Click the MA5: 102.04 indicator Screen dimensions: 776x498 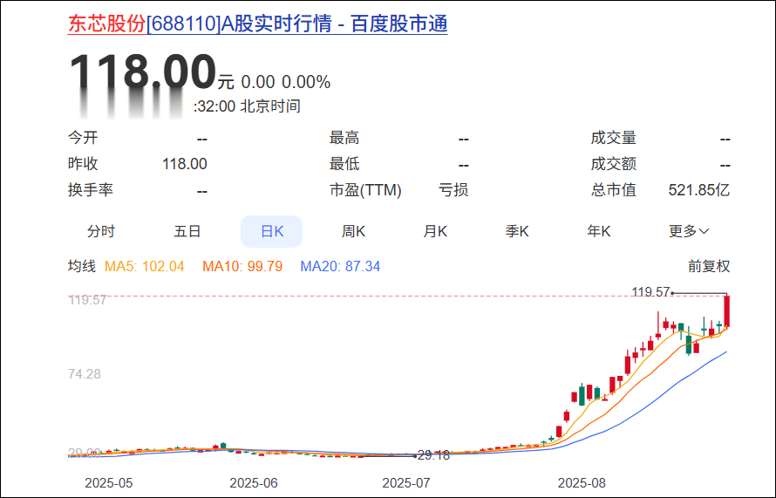pos(145,266)
